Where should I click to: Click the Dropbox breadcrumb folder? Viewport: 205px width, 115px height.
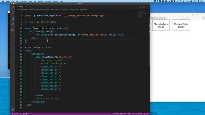pyautogui.click(x=31, y=10)
